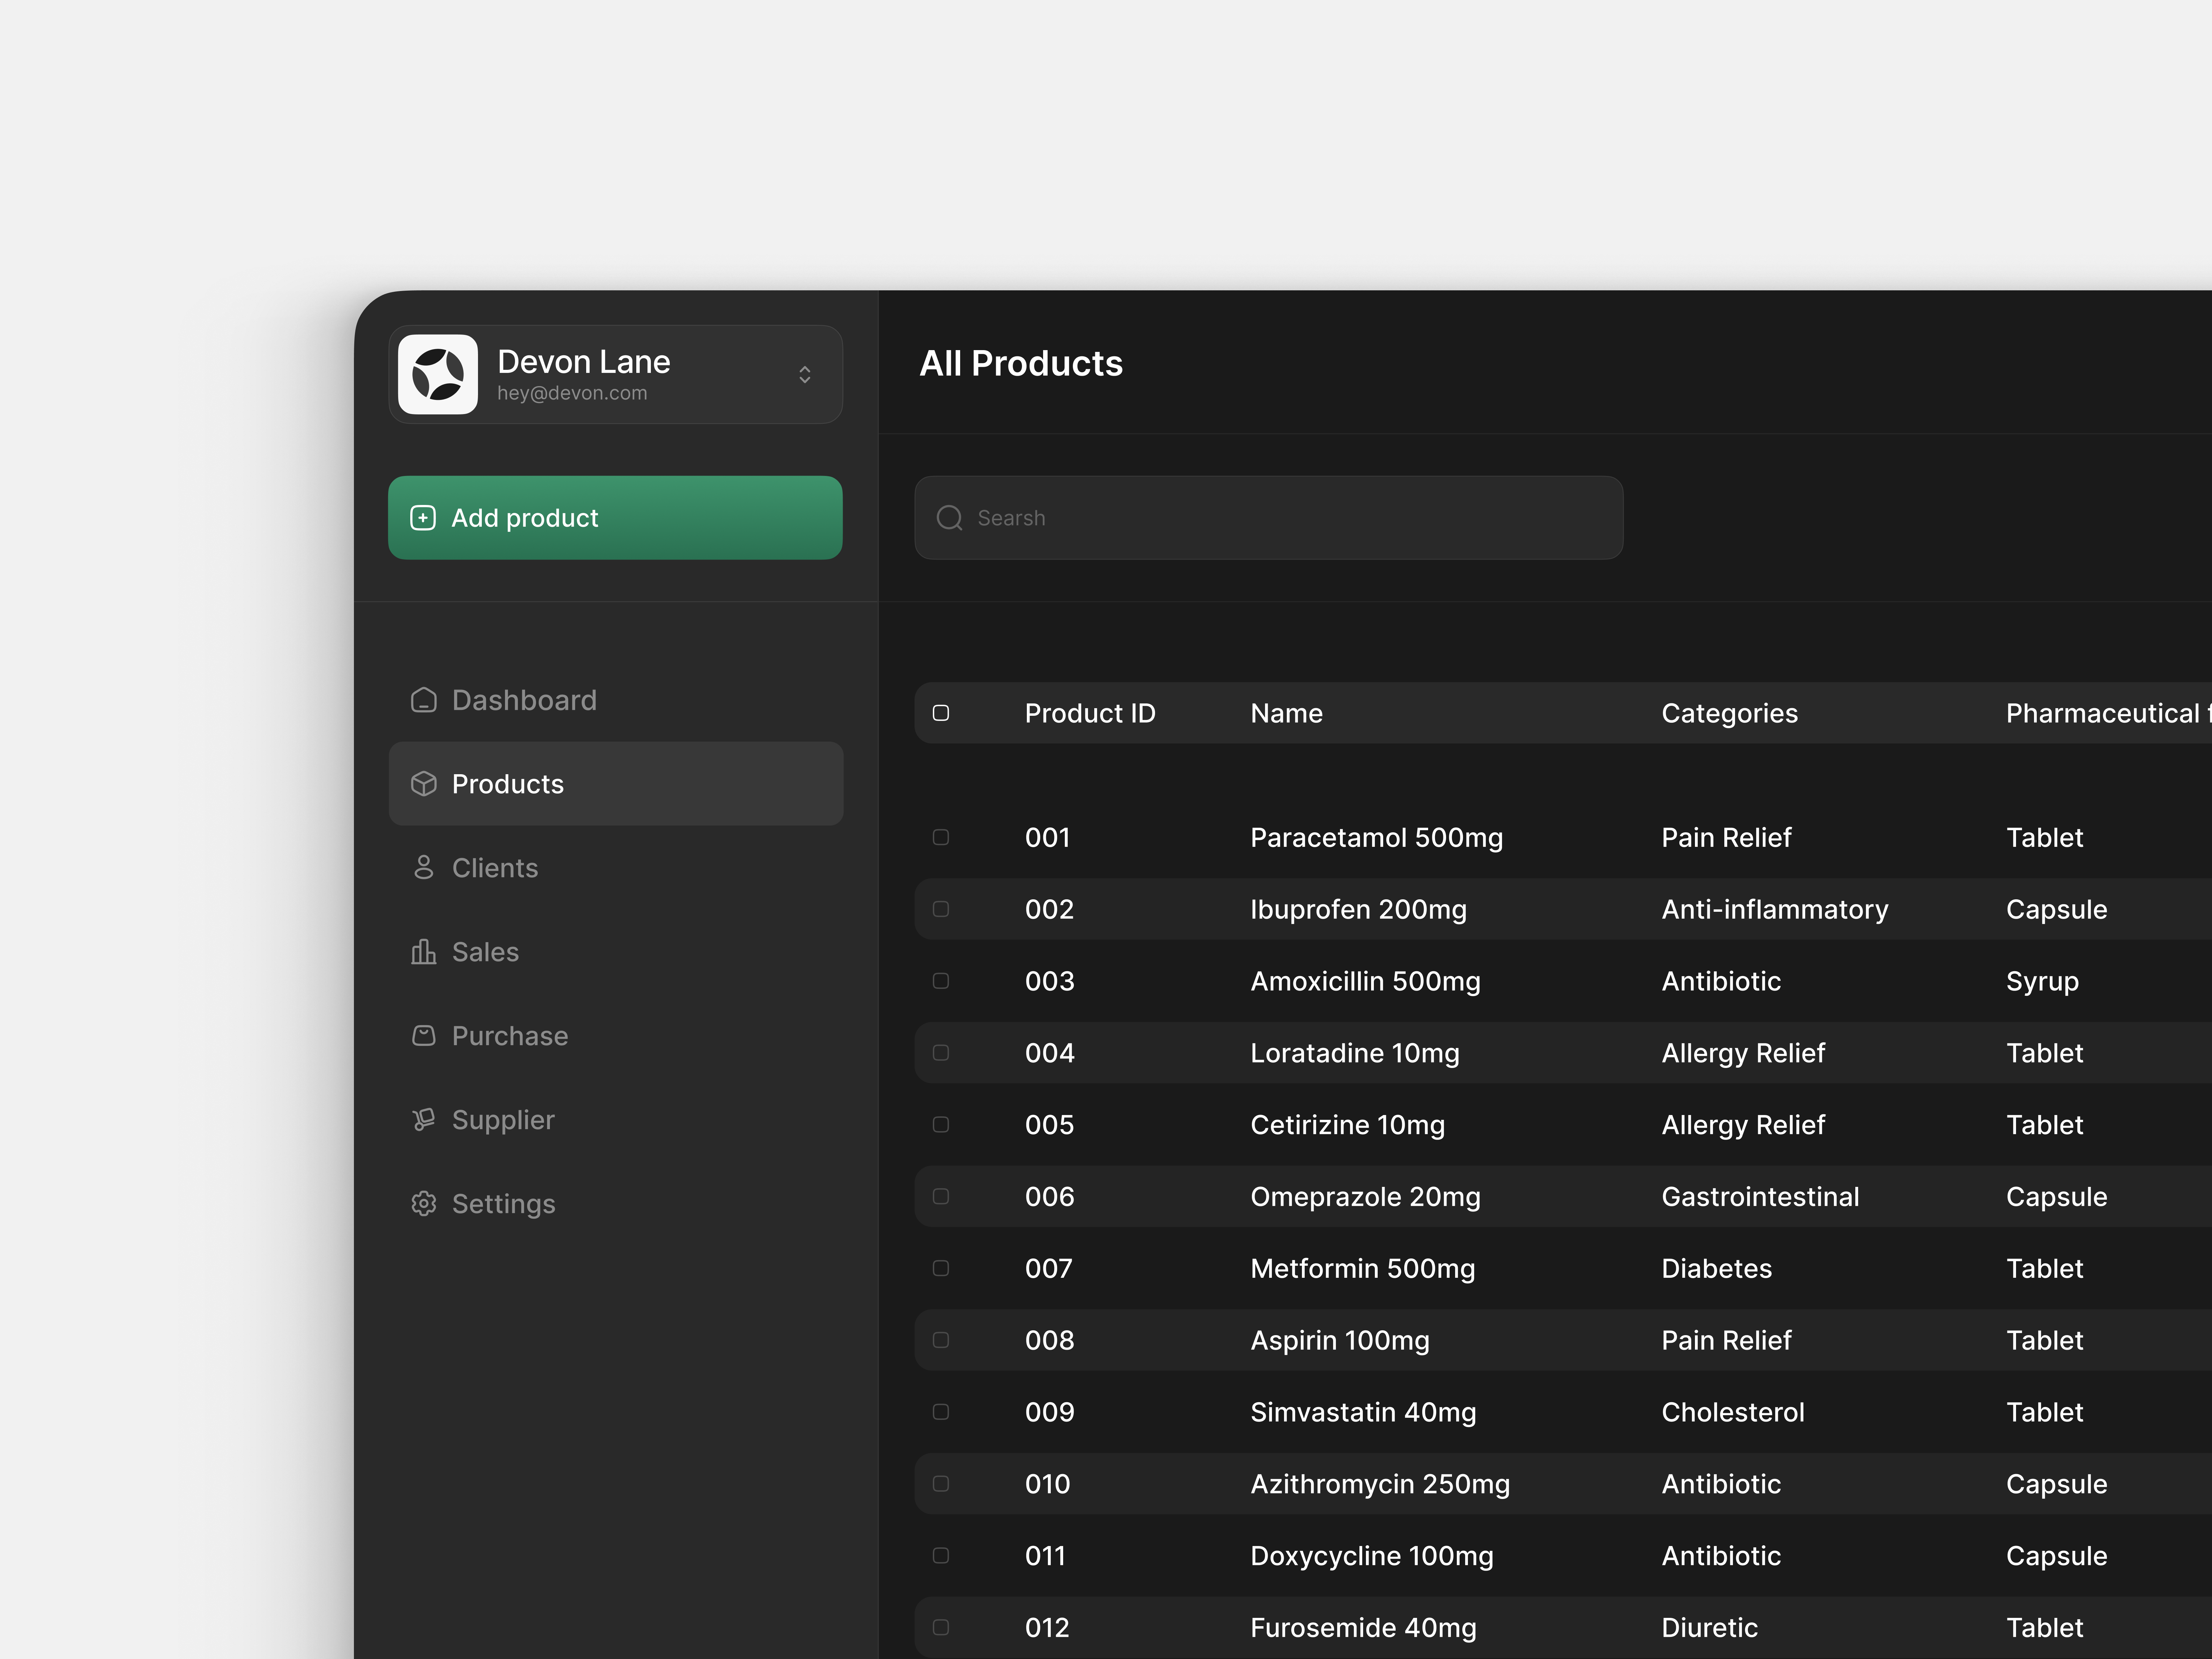Click Furosemide 40mg product name
Image resolution: width=2212 pixels, height=1659 pixels.
(1363, 1629)
